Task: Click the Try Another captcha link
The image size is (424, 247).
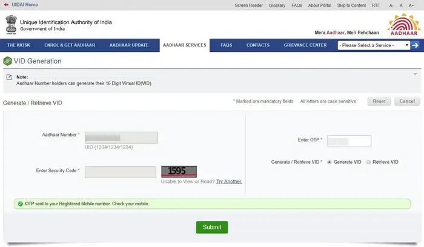Action: click(x=229, y=181)
